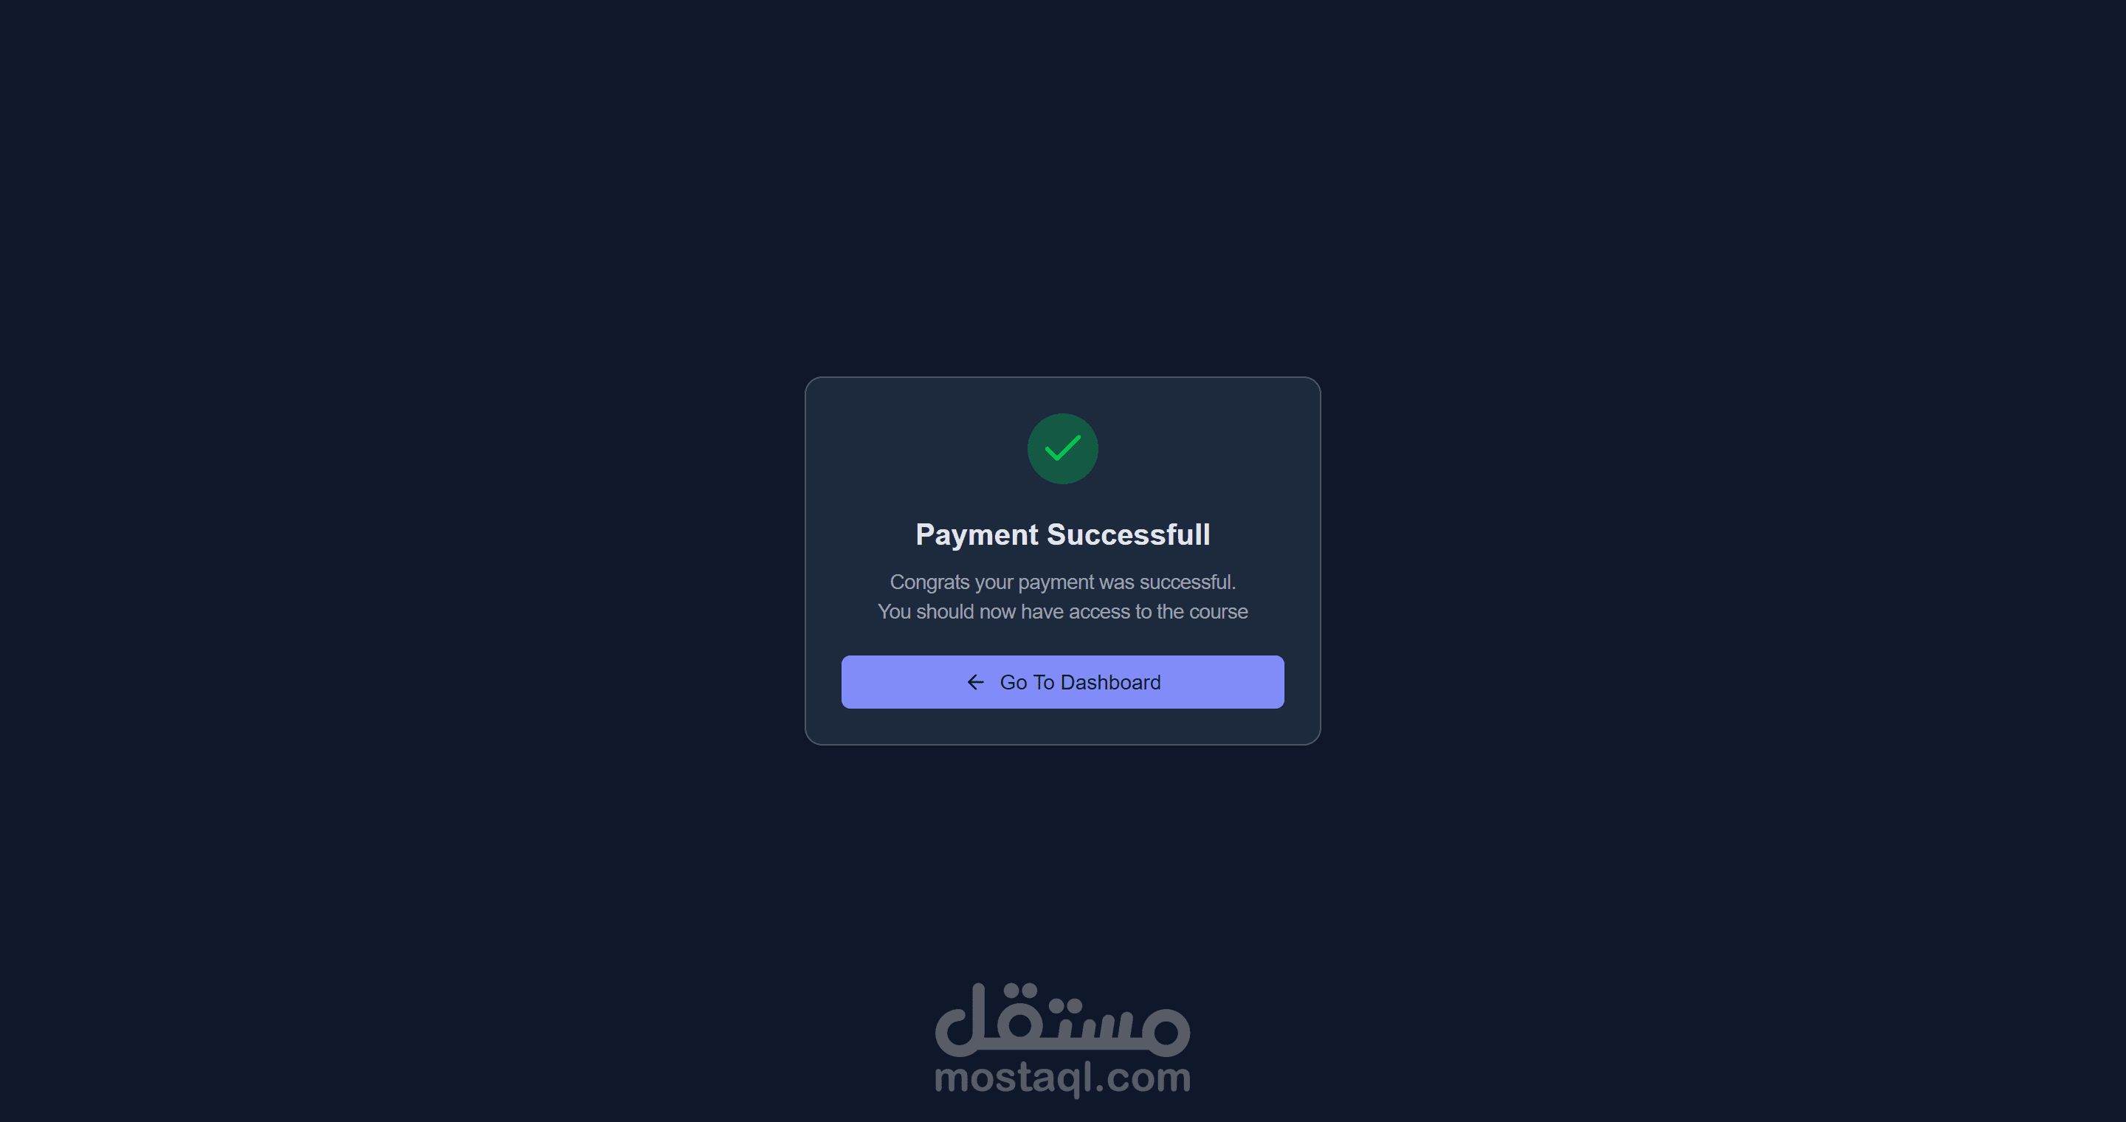Image resolution: width=2126 pixels, height=1122 pixels.
Task: Select the 'Payment Successfull' heading
Action: pyautogui.click(x=1063, y=534)
